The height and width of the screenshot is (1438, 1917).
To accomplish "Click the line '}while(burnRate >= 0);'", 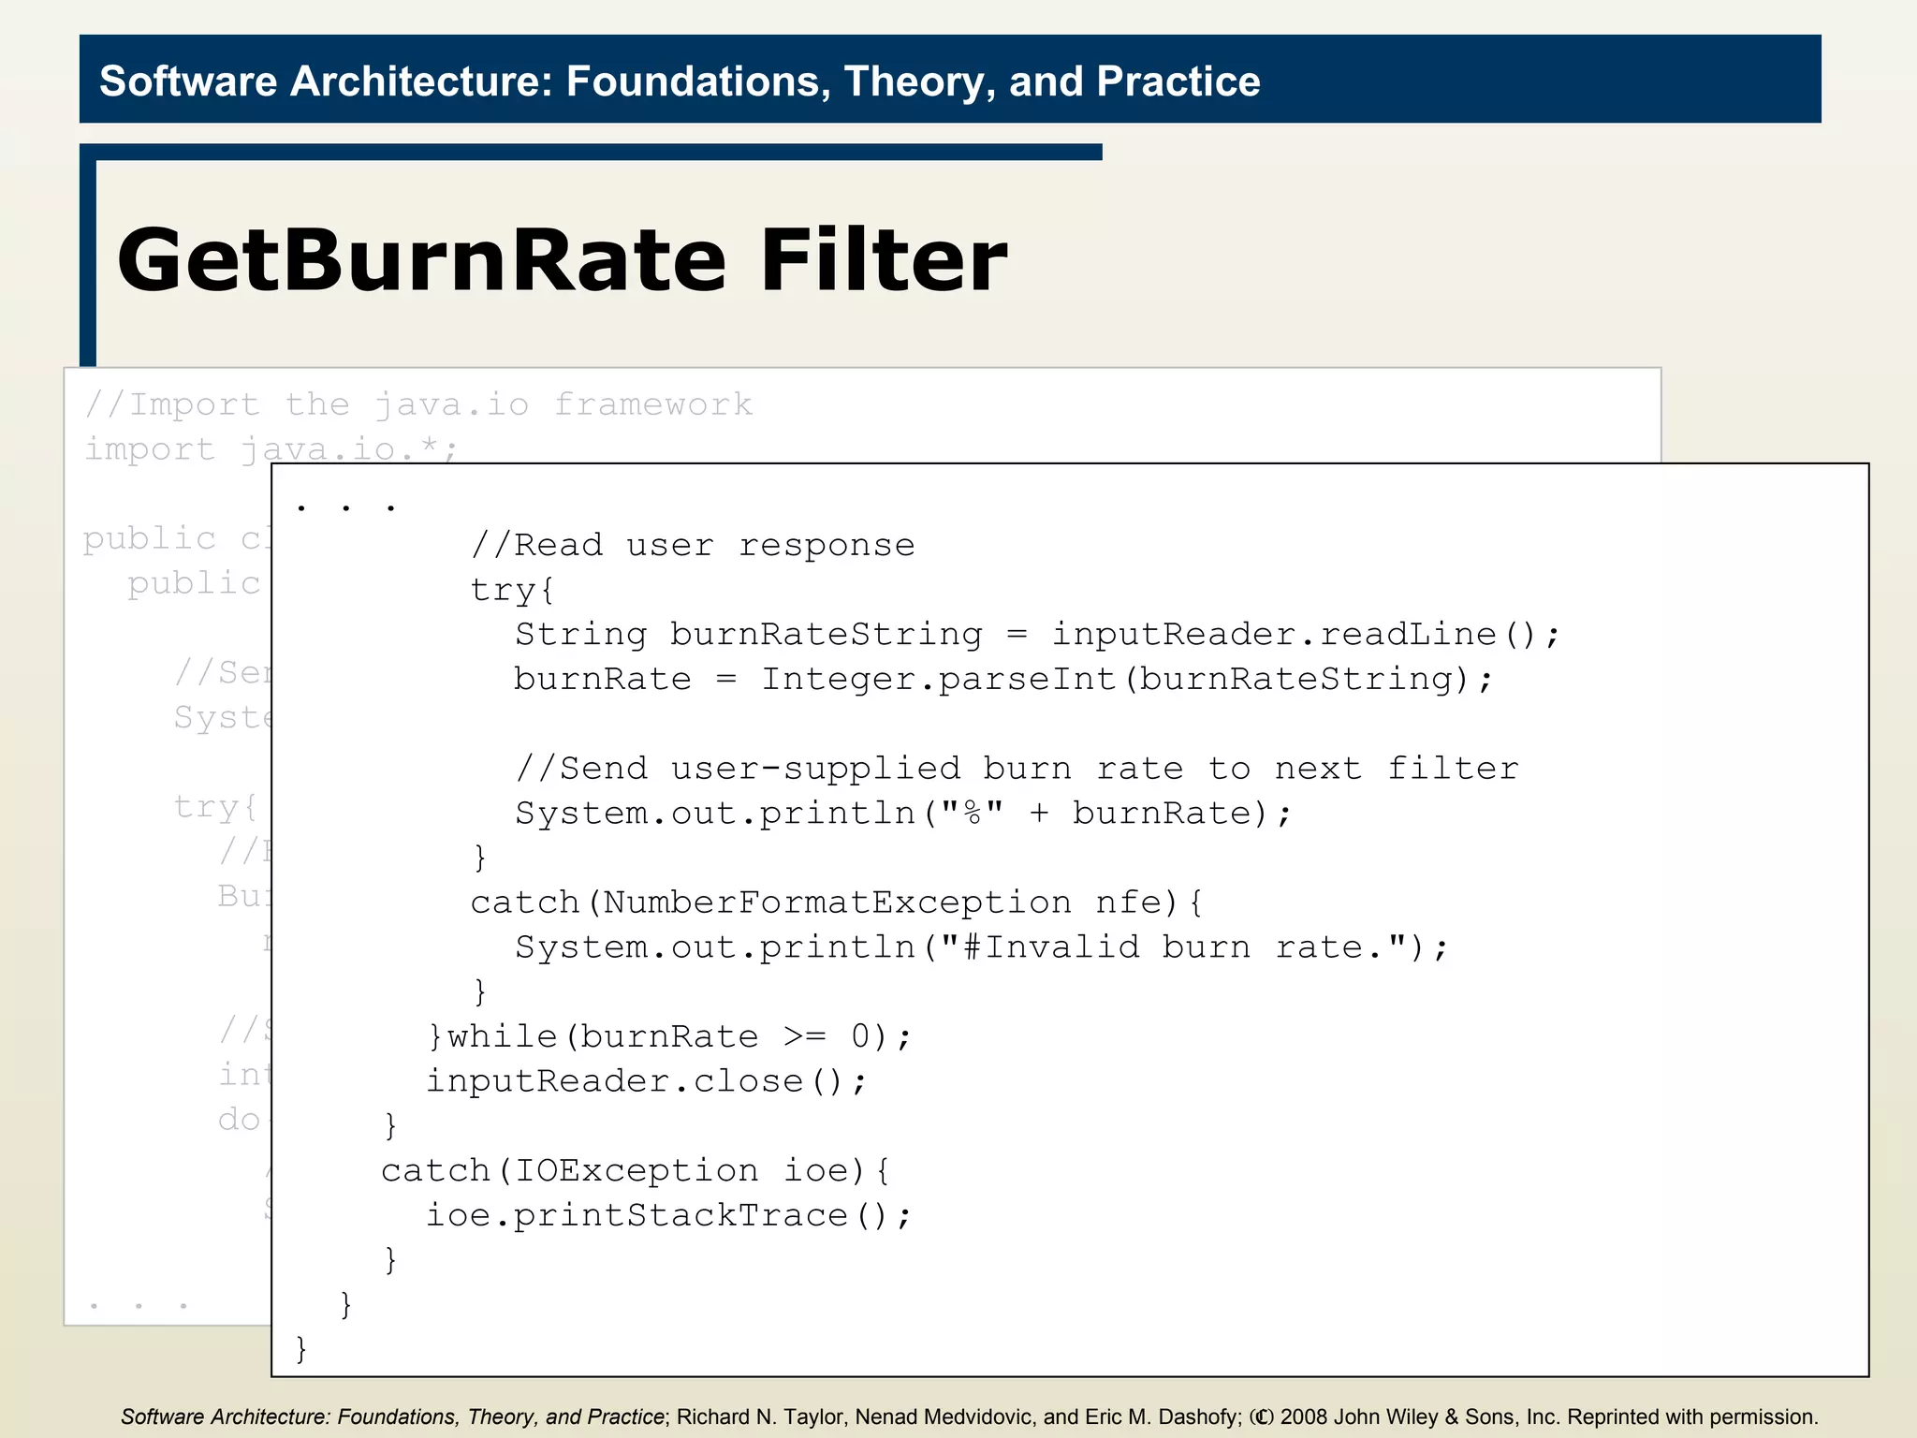I will [x=669, y=1036].
